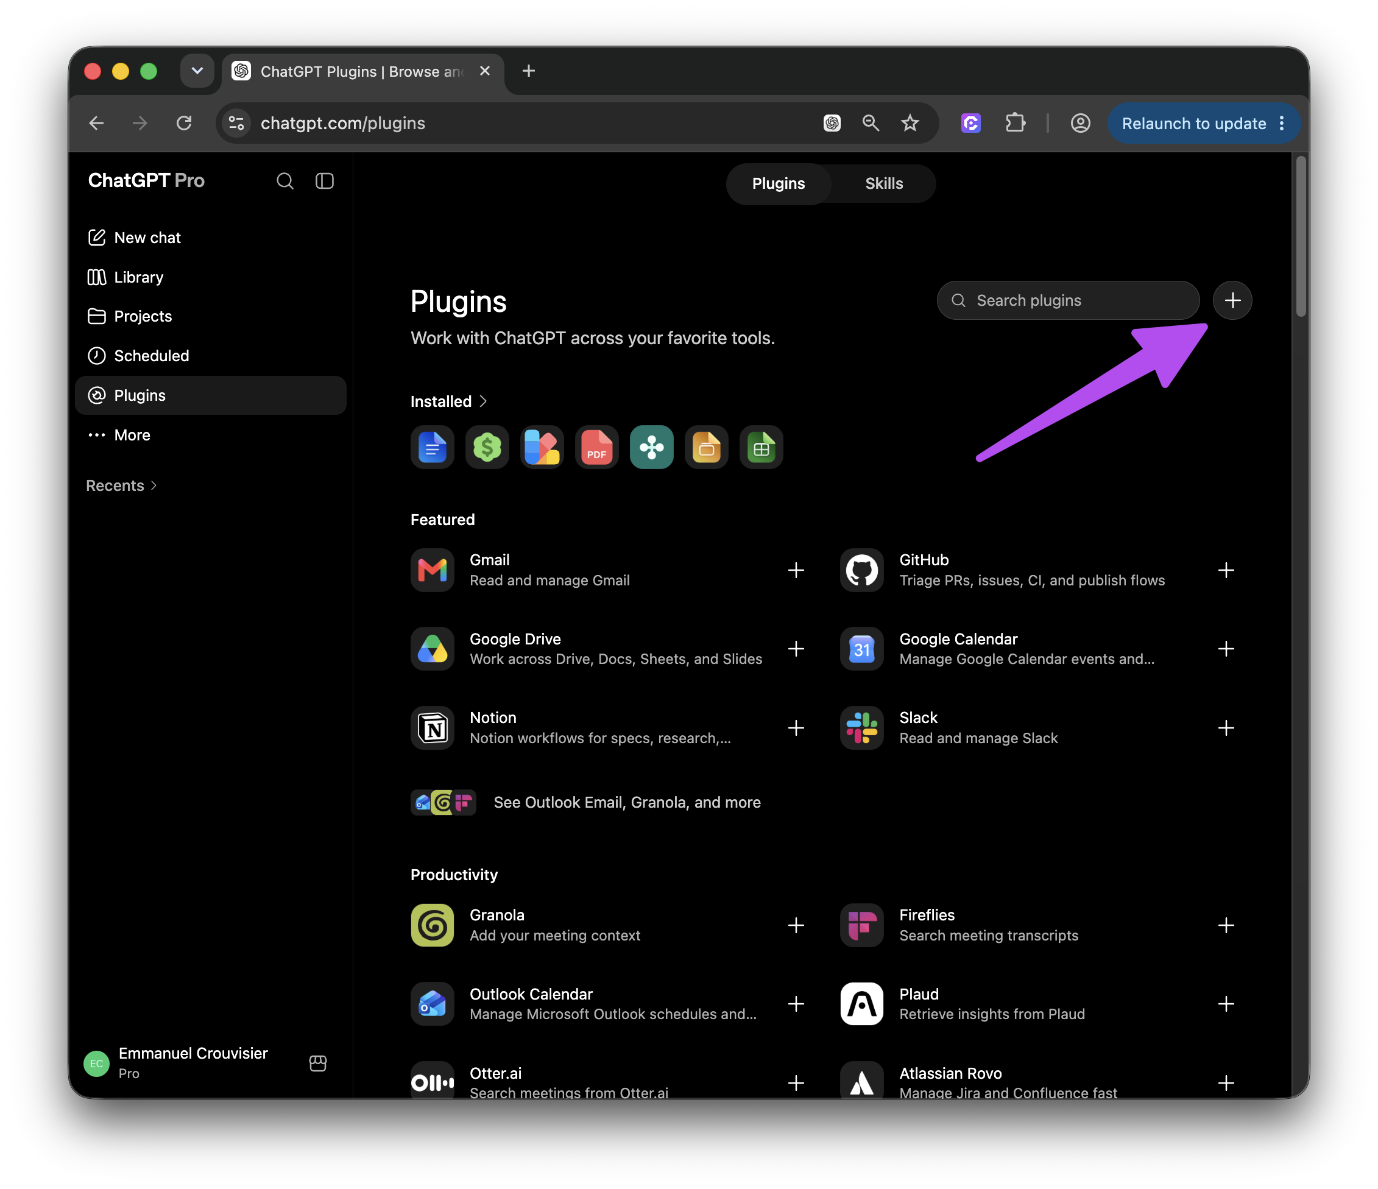The height and width of the screenshot is (1189, 1378).
Task: Switch to the Plugins tab
Action: pyautogui.click(x=778, y=183)
